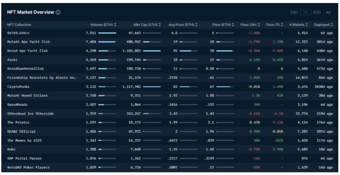Open The Memes by 6529 collection
The image size is (340, 175).
[x=24, y=141]
